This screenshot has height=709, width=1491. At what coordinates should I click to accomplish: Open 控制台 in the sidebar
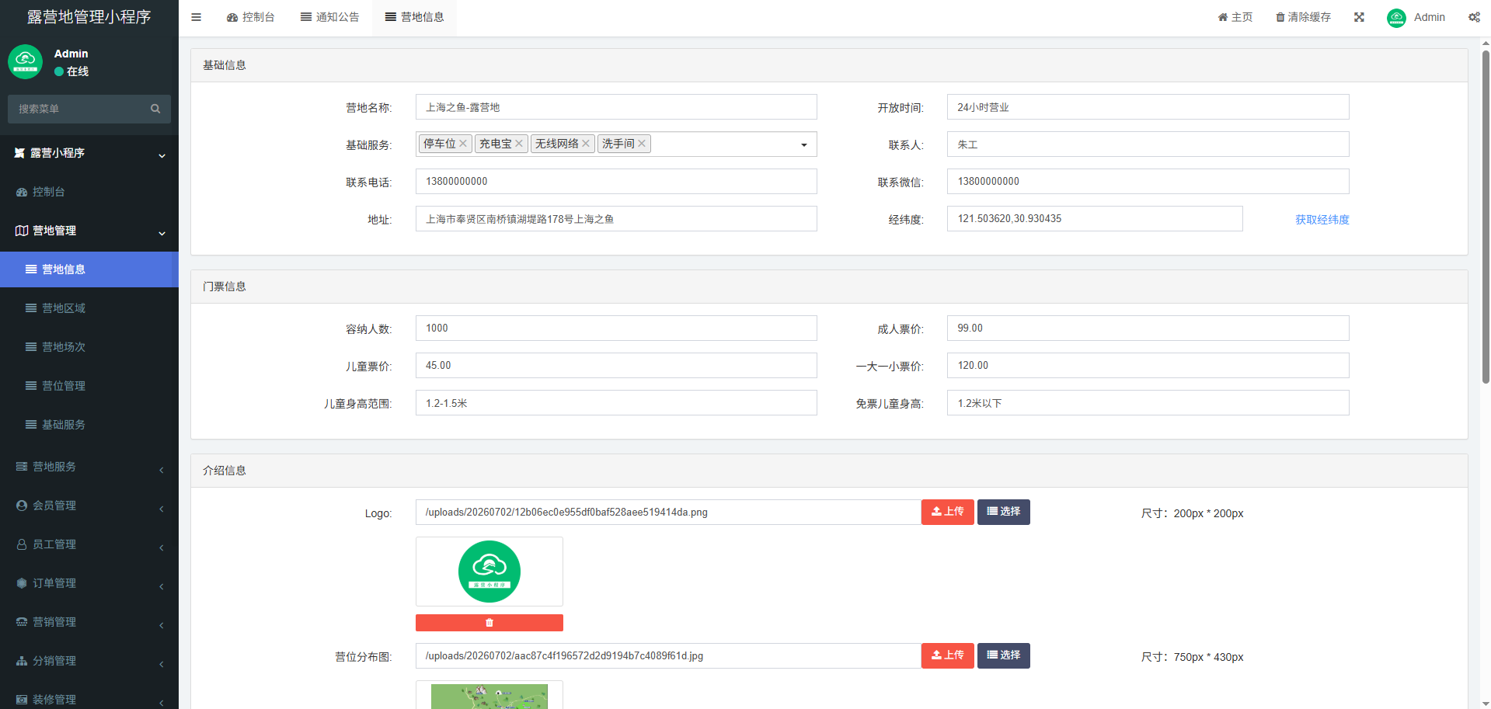point(89,192)
